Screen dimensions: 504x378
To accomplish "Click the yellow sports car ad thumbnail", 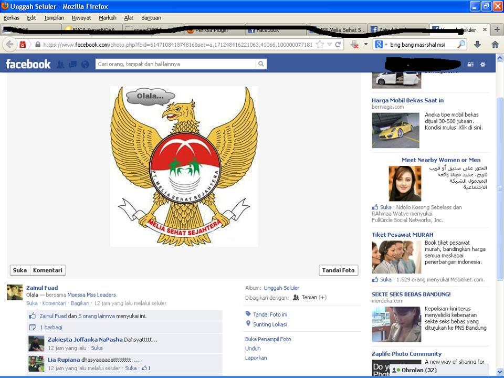I will 396,130.
